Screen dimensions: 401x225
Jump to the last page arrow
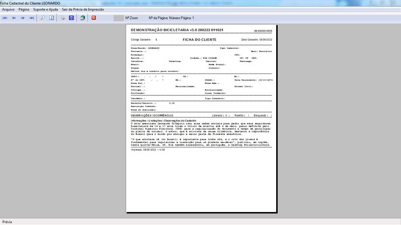tap(32, 18)
